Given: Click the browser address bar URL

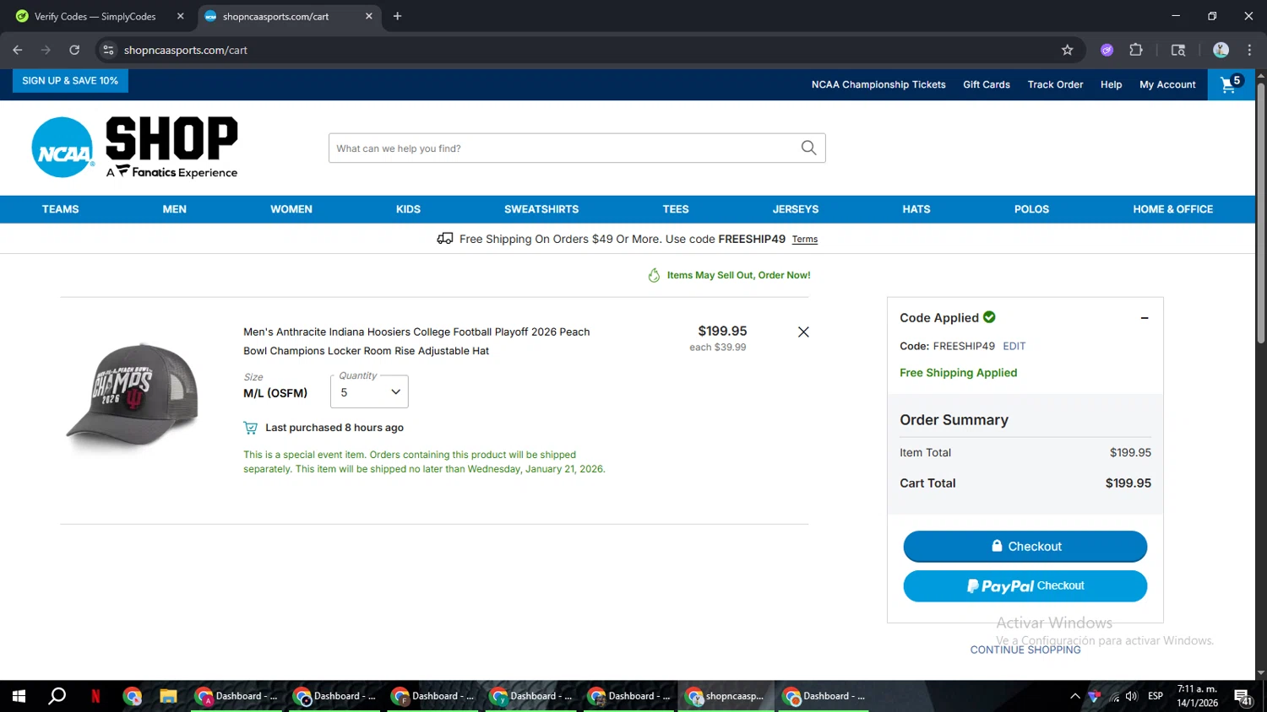Looking at the screenshot, I should (186, 50).
